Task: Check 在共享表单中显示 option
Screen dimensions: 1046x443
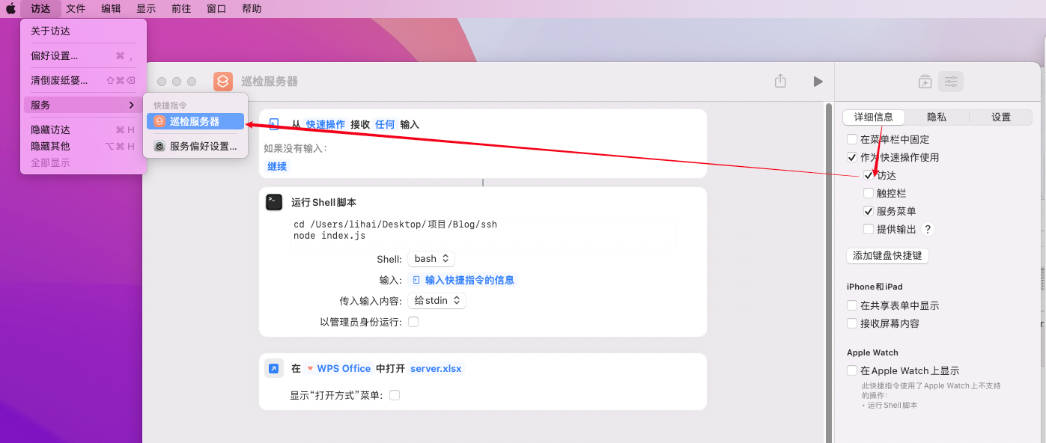Action: click(x=852, y=305)
